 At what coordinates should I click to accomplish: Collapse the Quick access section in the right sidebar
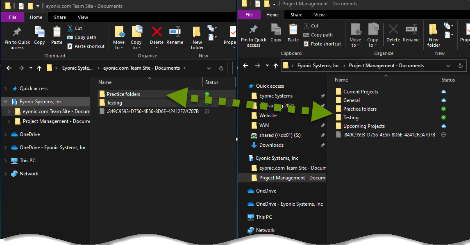[241, 86]
